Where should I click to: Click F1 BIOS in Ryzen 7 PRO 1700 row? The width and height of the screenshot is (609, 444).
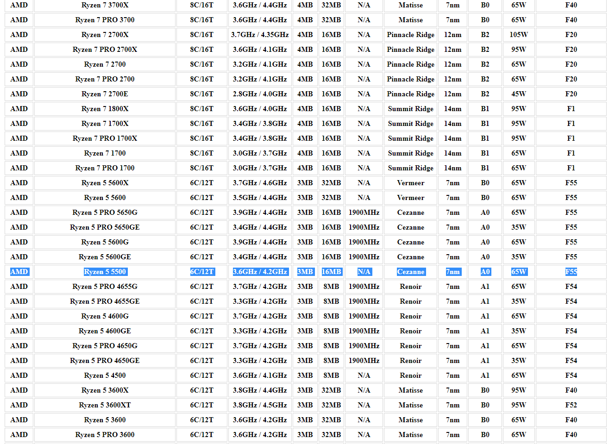(x=571, y=168)
